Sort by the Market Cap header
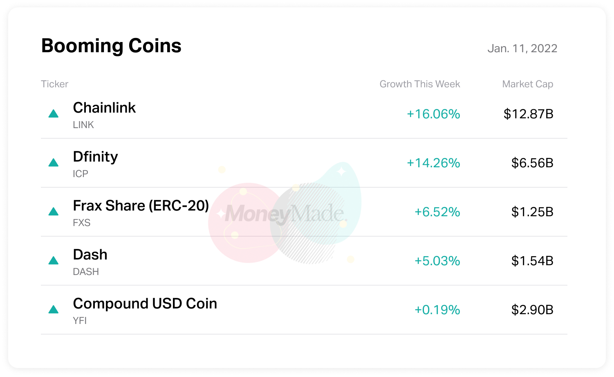The height and width of the screenshot is (377, 614). pos(527,84)
